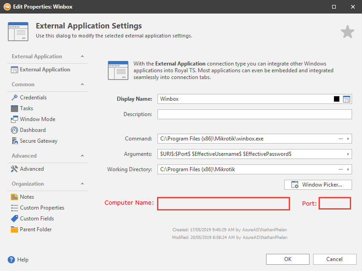
Task: Open the Window Mode page
Action: click(x=37, y=119)
